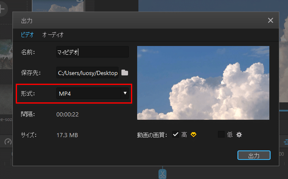Click the yellow premium diamond icon
Viewport: 288px width, 179px height.
point(194,135)
